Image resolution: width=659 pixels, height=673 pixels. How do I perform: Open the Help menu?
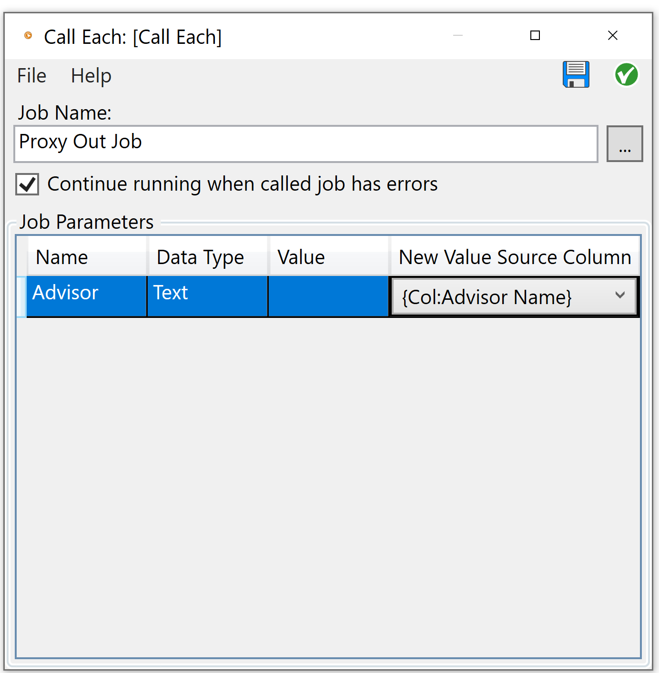pyautogui.click(x=91, y=75)
